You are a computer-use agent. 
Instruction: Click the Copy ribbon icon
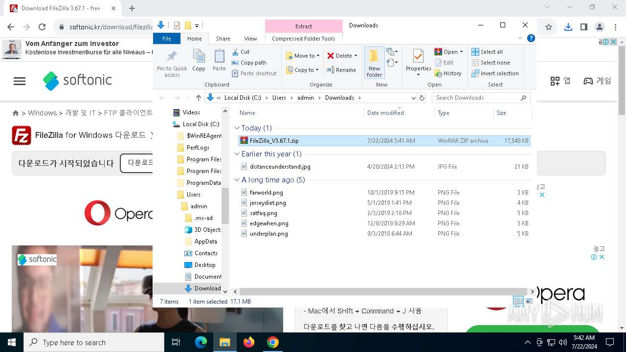(199, 61)
